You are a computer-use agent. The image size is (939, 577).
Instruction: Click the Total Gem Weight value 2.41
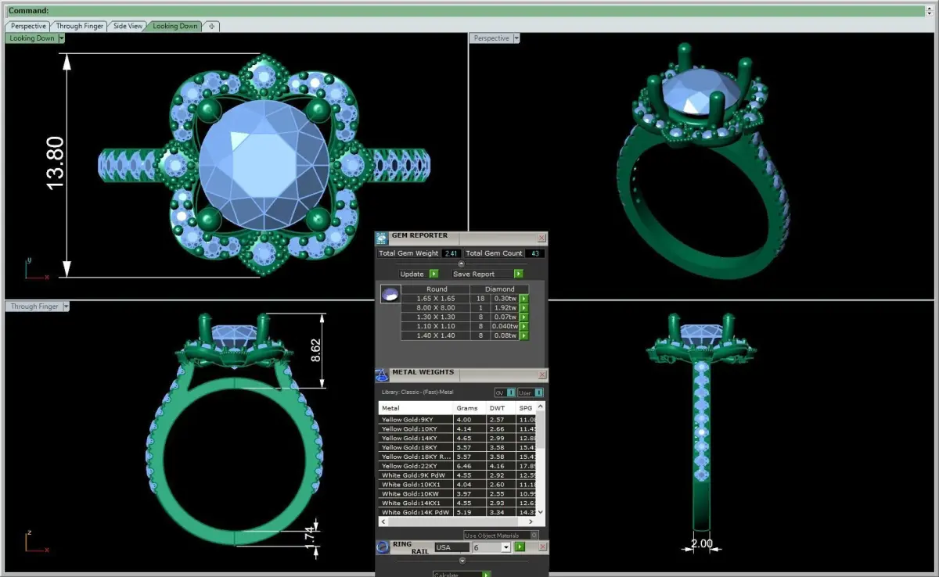(452, 253)
